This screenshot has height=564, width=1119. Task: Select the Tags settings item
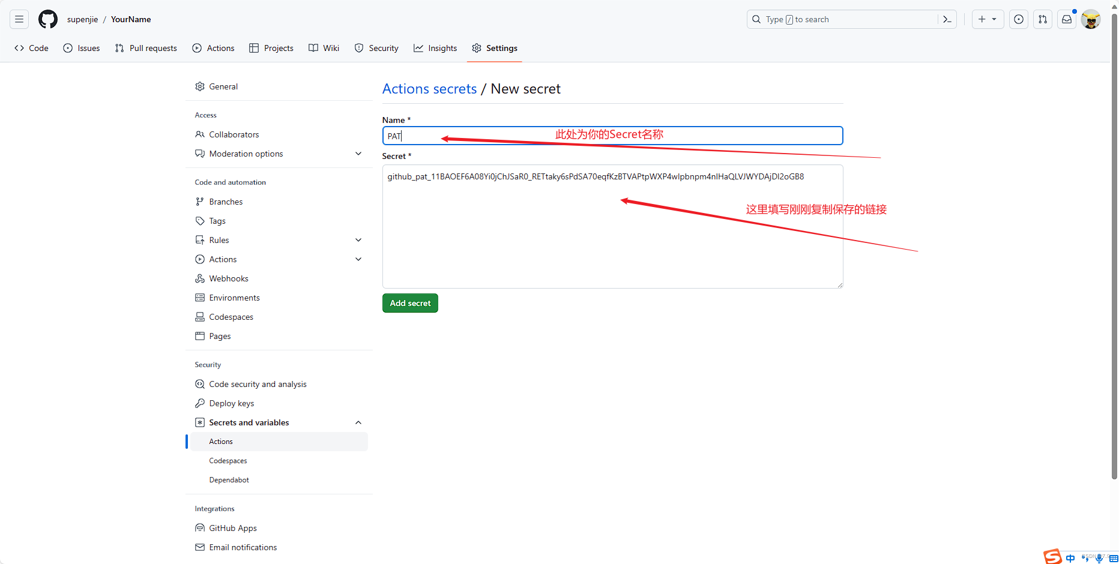(217, 221)
